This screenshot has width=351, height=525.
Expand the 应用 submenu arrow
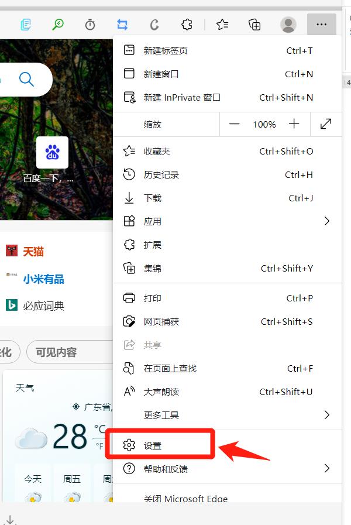point(327,221)
